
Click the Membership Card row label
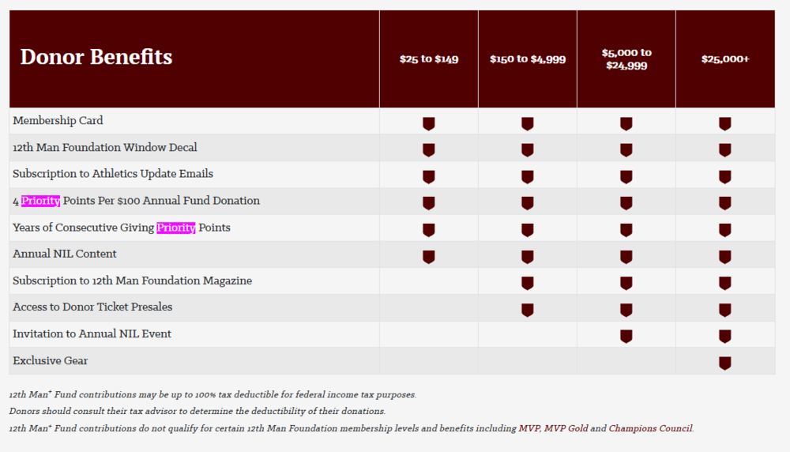click(x=58, y=120)
